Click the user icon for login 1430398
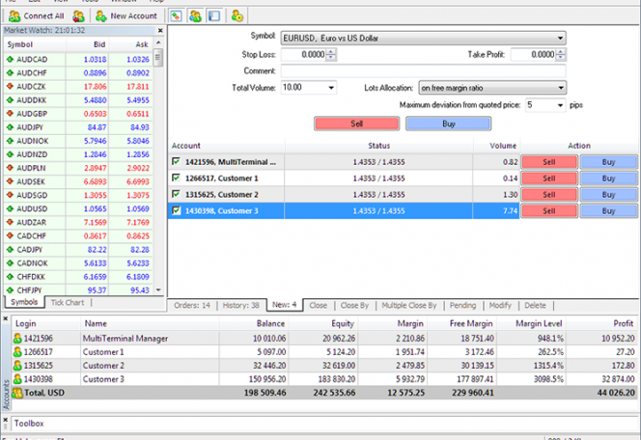641x440 pixels. coord(17,379)
